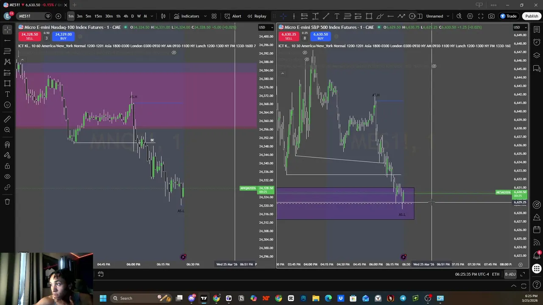Open chart settings hexagon icon
Image resolution: width=543 pixels, height=305 pixels.
tap(470, 16)
